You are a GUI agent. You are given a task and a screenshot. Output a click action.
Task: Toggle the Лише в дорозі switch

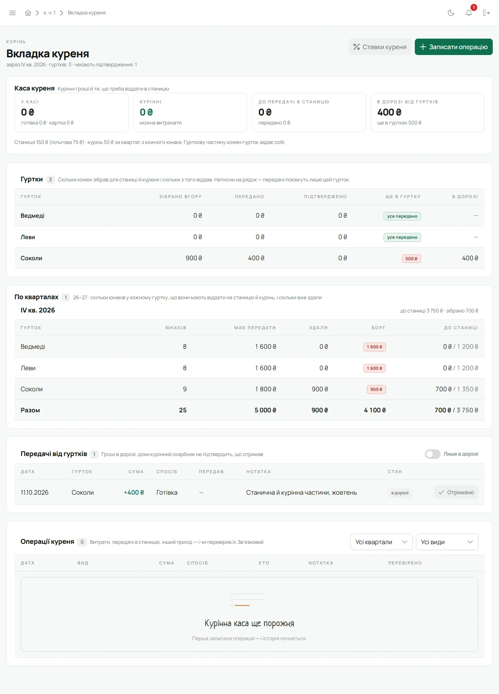click(x=432, y=454)
